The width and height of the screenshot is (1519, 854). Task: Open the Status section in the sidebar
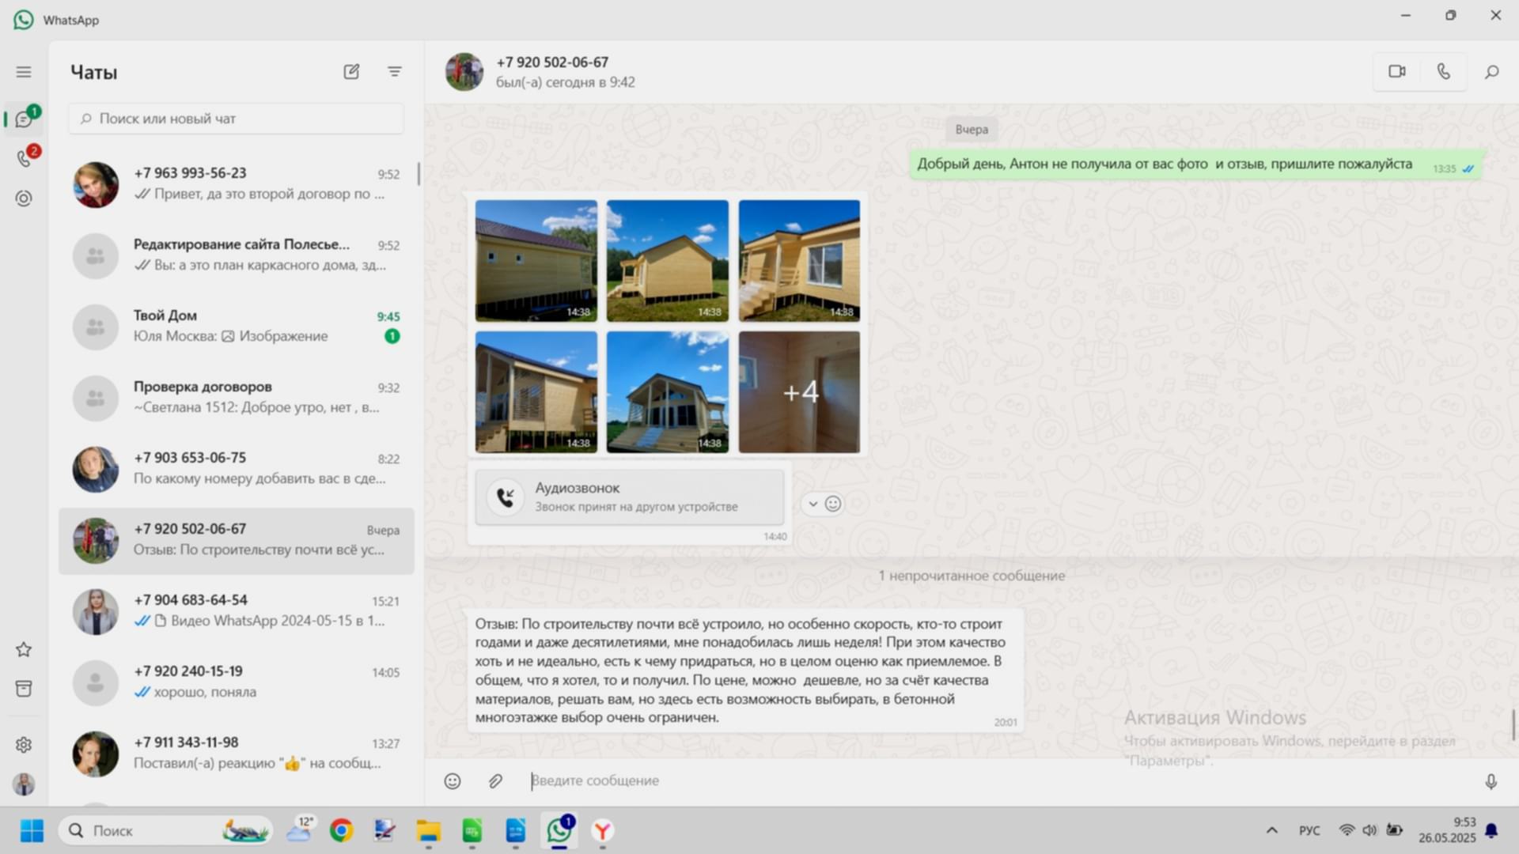click(24, 198)
